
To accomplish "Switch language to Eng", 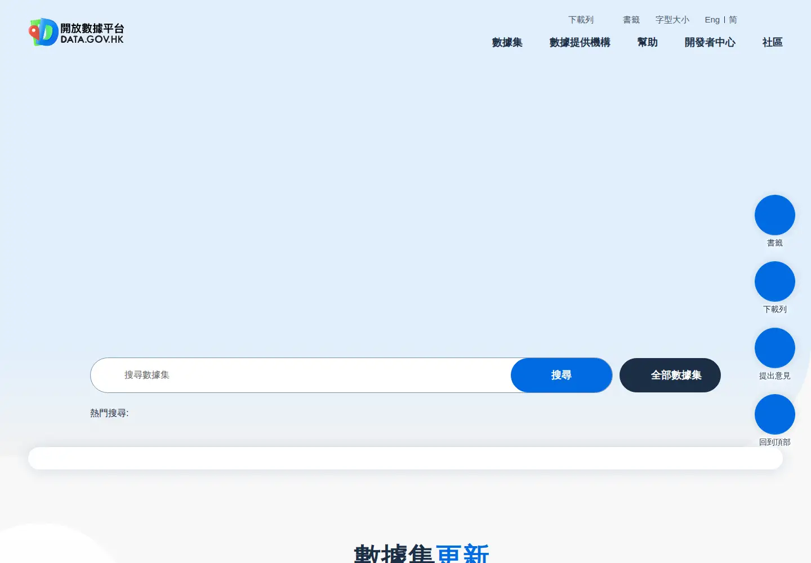I will click(712, 20).
